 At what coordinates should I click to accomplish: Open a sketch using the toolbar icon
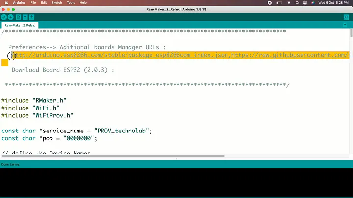[x=25, y=17]
